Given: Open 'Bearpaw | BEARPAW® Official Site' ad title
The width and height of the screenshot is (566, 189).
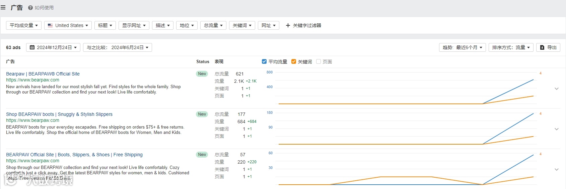Looking at the screenshot, I should click(x=43, y=74).
